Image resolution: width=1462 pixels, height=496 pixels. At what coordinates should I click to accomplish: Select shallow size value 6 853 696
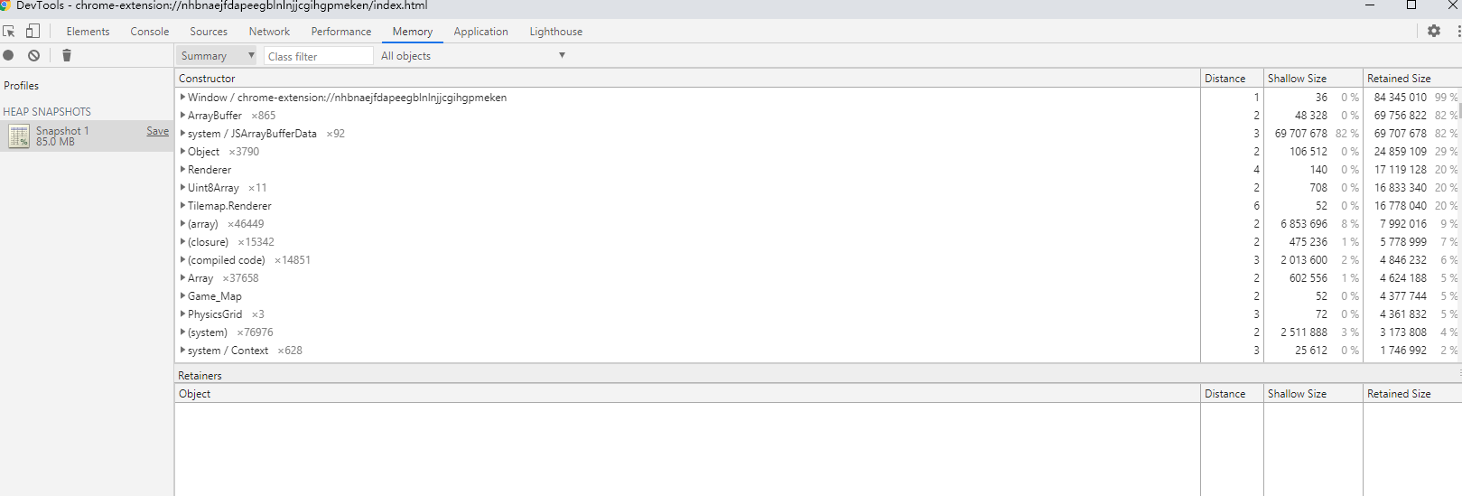1304,224
